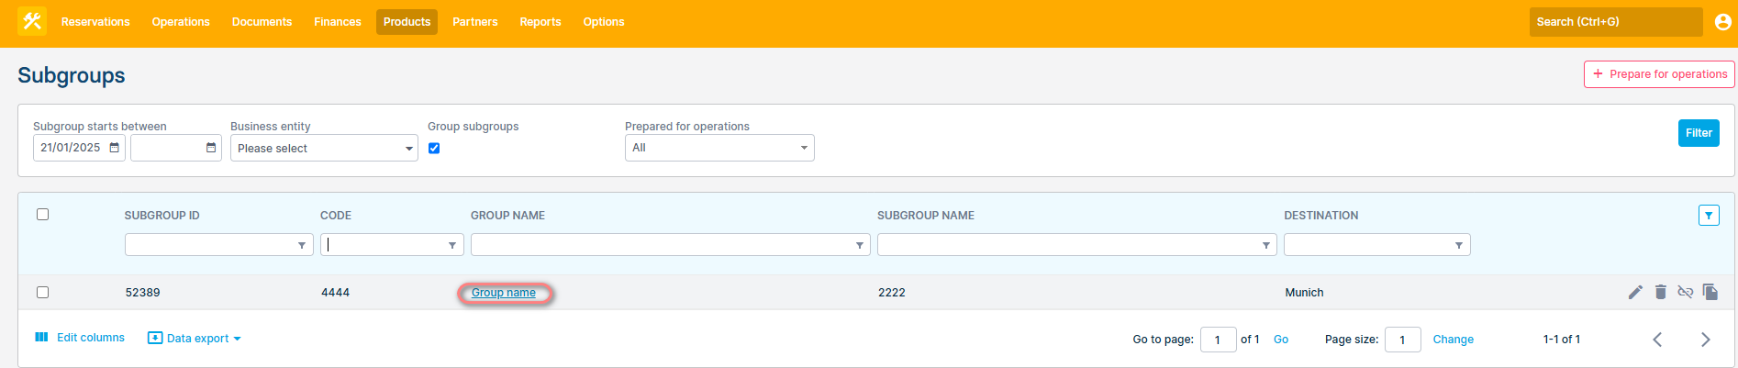
Task: Toggle the Group subgroups checkbox
Action: point(434,148)
